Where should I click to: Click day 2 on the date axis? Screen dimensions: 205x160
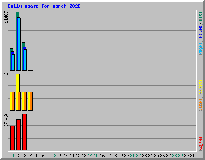(19, 156)
